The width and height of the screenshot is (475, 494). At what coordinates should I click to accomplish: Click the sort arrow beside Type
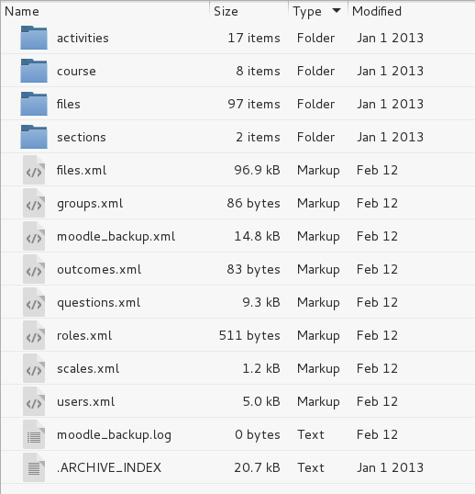[337, 11]
